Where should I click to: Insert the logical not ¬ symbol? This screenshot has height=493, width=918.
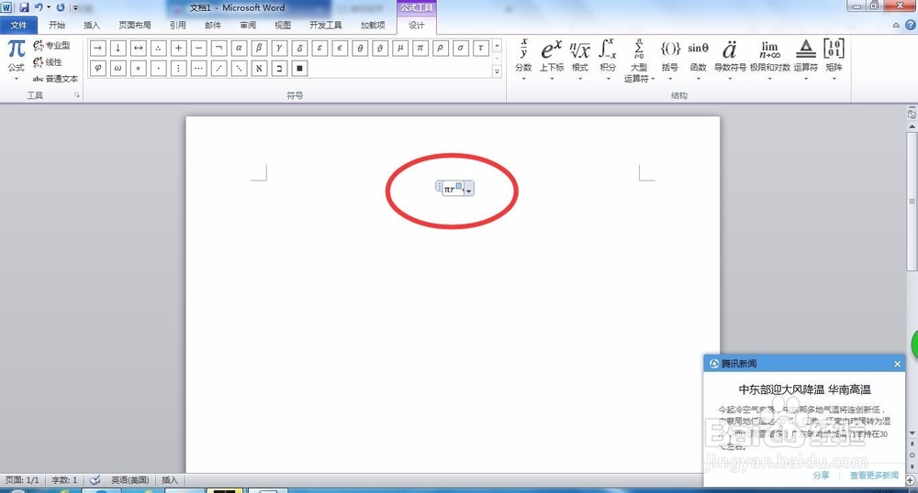point(219,48)
